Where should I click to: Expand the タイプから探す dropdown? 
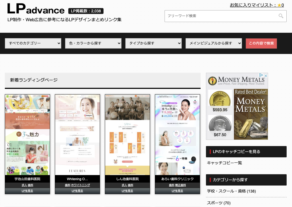coord(153,43)
